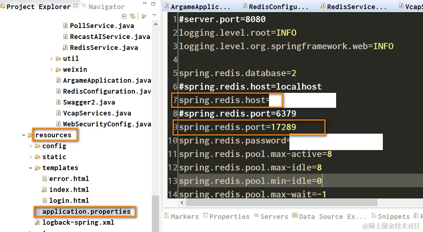Click line 'spring.redis.pool.min-idle=0'
This screenshot has height=232, width=423.
pyautogui.click(x=250, y=181)
